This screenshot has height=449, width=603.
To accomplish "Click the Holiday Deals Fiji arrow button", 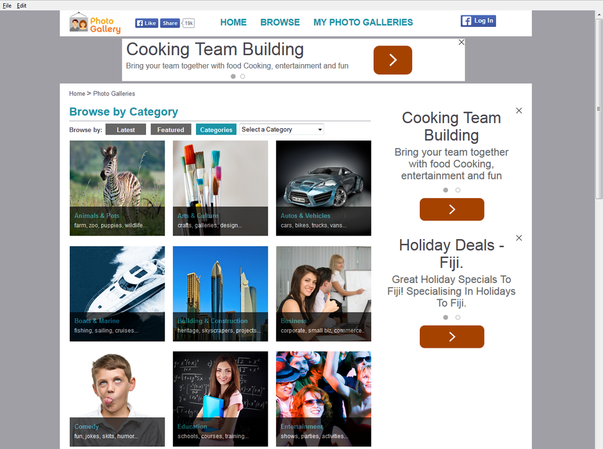I will pos(452,337).
